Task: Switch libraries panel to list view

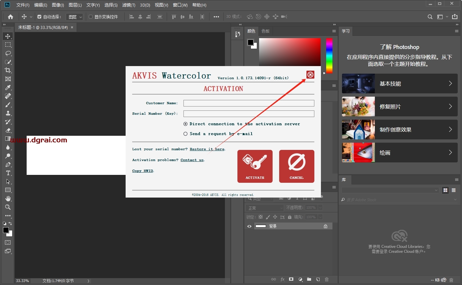Action: (x=453, y=190)
